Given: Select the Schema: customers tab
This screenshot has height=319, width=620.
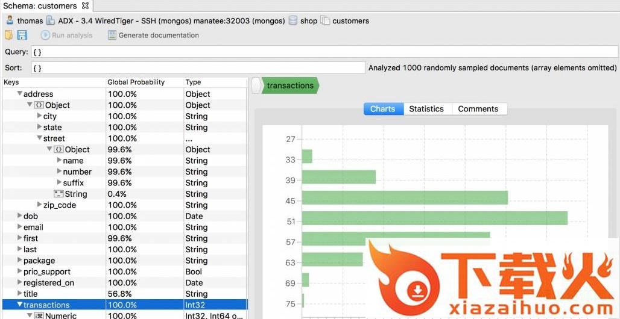Looking at the screenshot, I should 46,5.
